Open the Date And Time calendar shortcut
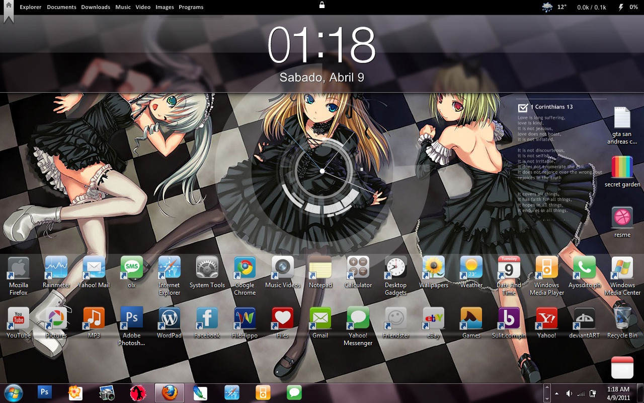This screenshot has height=403, width=644. coord(509,267)
